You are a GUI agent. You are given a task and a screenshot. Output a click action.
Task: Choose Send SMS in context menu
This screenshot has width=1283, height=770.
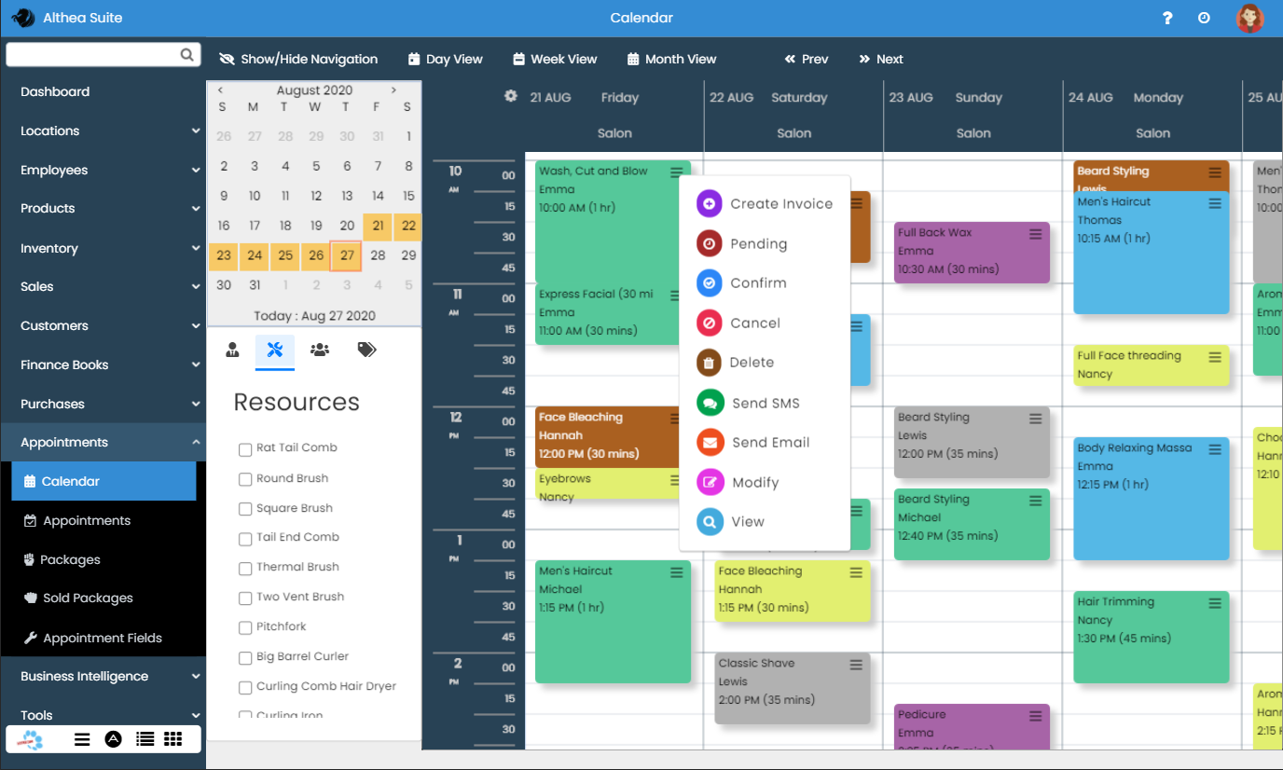[x=749, y=403]
